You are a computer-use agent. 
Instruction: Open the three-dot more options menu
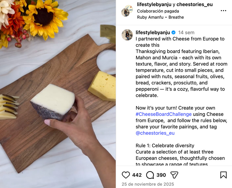pyautogui.click(x=223, y=11)
